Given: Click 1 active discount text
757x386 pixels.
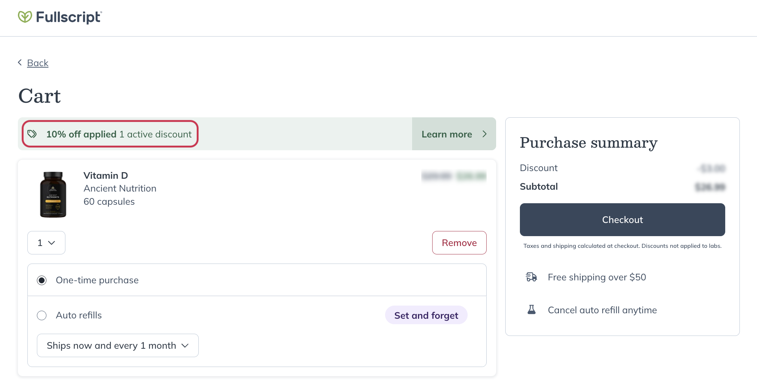Looking at the screenshot, I should (x=156, y=134).
